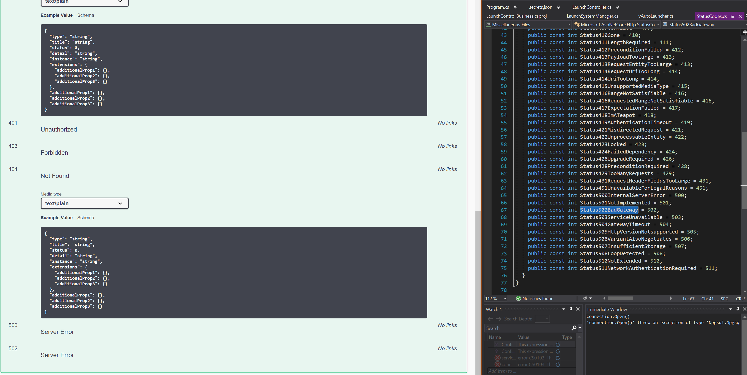Click the Watch 1 search magnifier icon
The height and width of the screenshot is (375, 747).
(573, 328)
